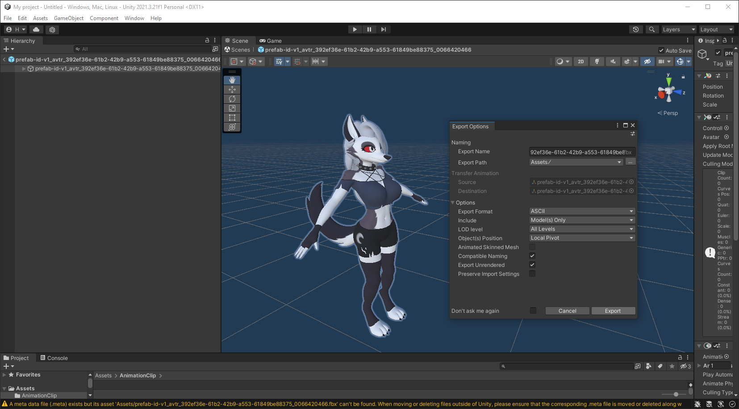Open the undo history icon
Viewport: 739px width, 409px height.
(x=636, y=29)
